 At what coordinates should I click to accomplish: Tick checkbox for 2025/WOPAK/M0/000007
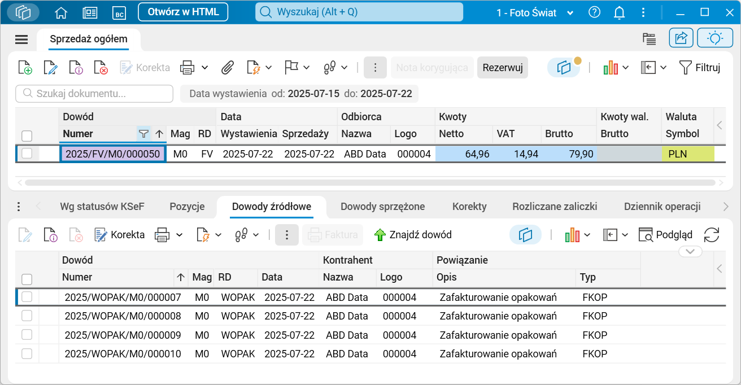[x=27, y=297]
